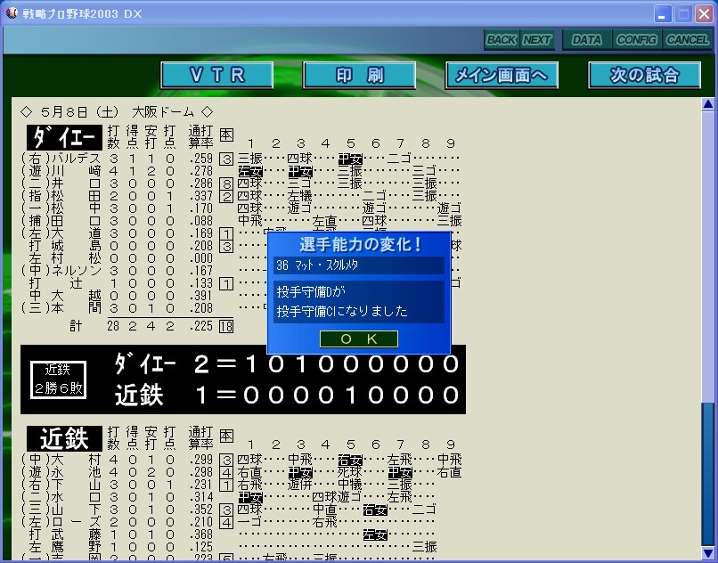Confirm the ability change with OK
The image size is (718, 563).
coord(359,339)
